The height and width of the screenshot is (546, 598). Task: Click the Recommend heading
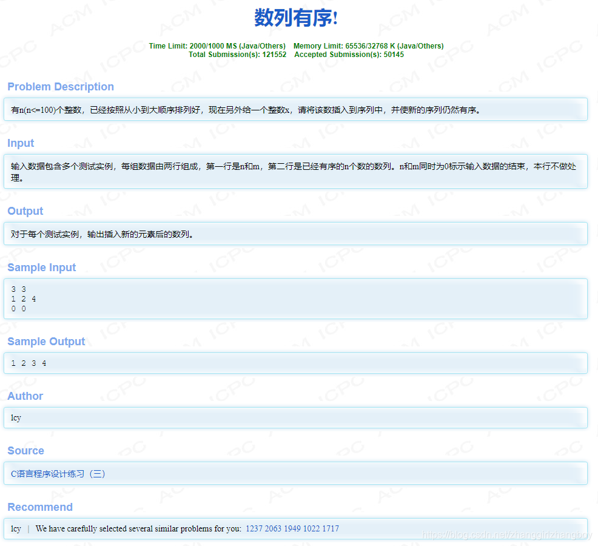(40, 507)
